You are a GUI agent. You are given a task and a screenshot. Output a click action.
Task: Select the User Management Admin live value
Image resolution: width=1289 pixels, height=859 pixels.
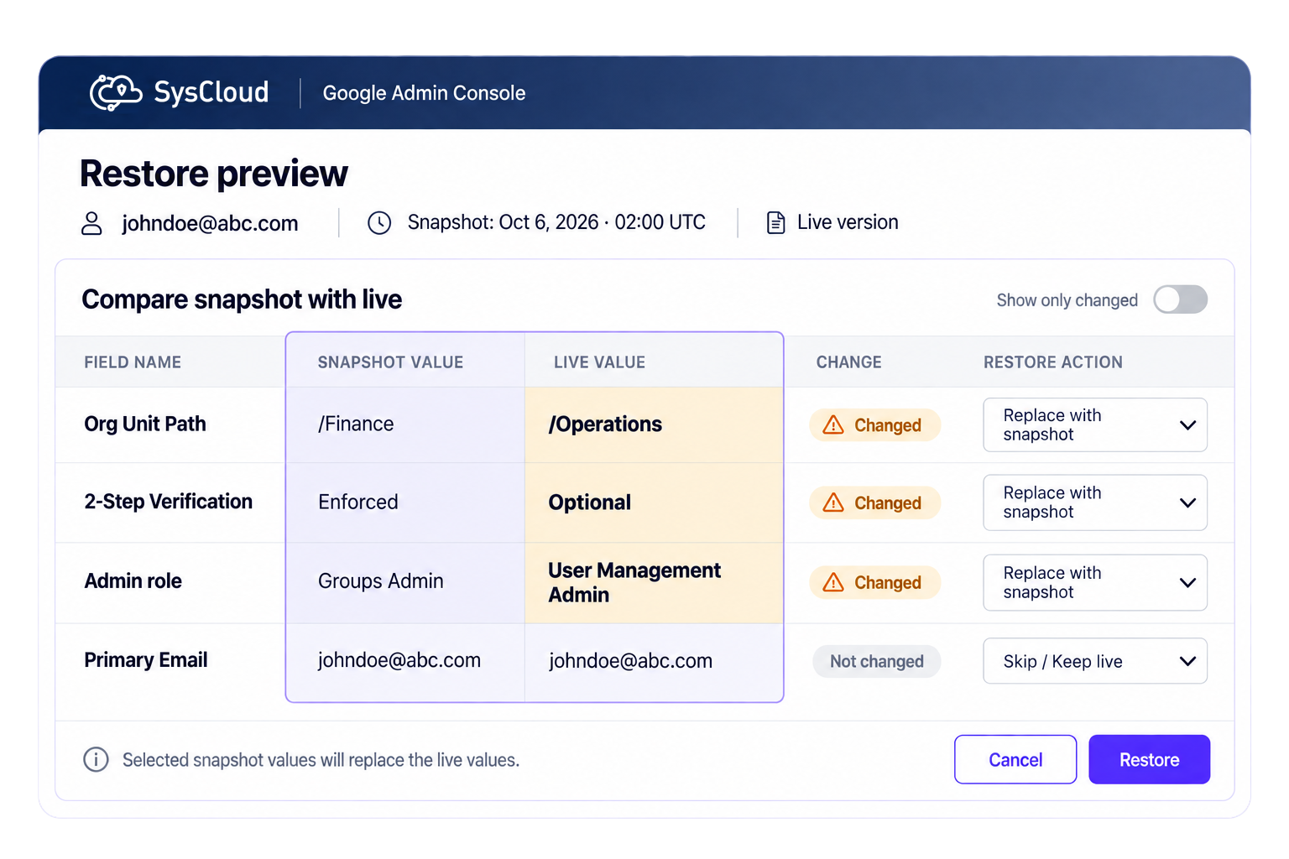(x=654, y=582)
